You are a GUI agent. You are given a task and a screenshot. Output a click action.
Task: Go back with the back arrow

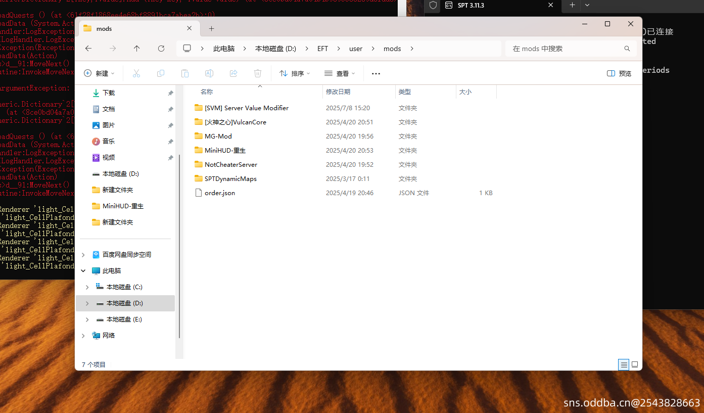88,49
